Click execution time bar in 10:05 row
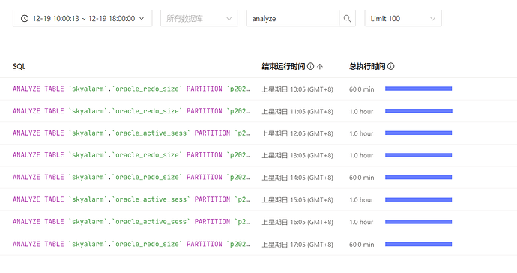517x273 pixels. pos(418,88)
